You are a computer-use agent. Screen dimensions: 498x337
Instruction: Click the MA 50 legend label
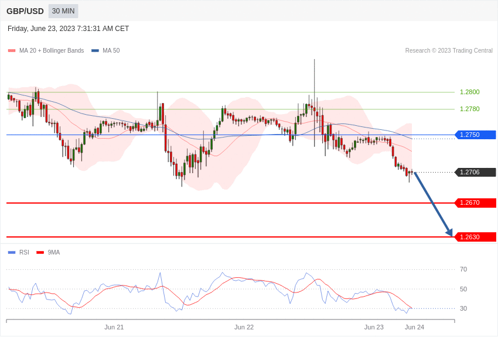point(111,50)
